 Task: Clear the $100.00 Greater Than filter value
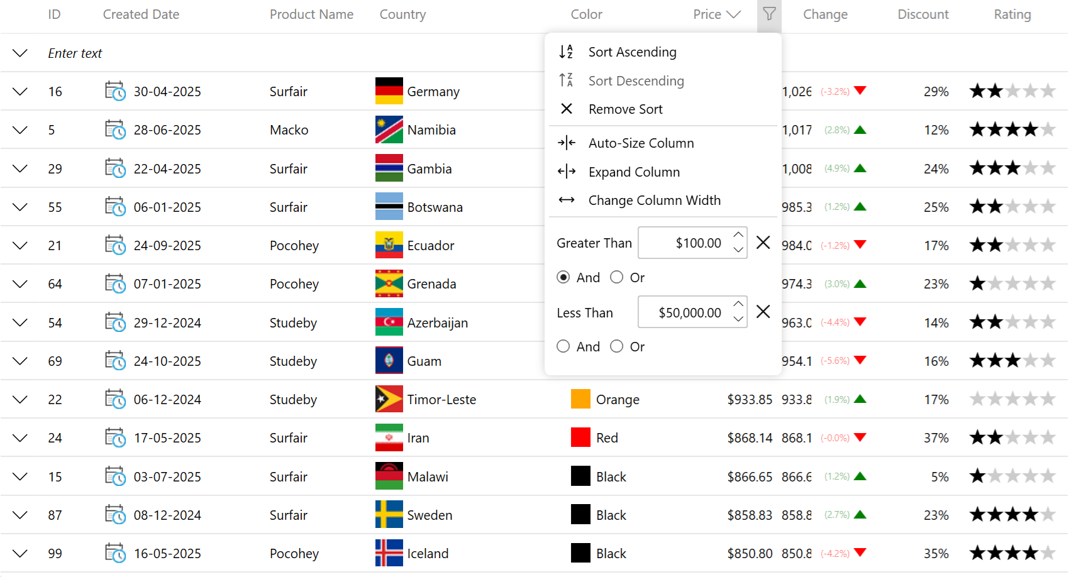[763, 242]
